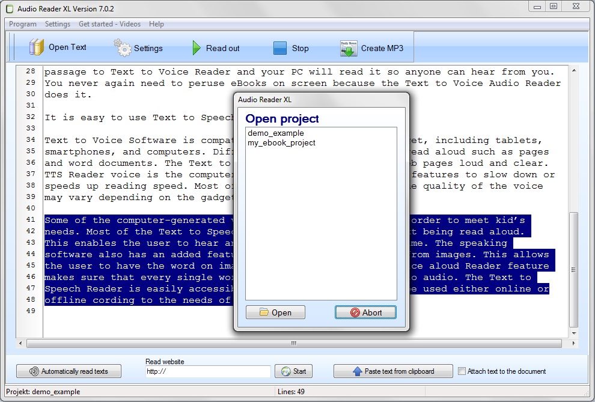Click Automatically read texts button label
This screenshot has width=595, height=402.
(75, 371)
